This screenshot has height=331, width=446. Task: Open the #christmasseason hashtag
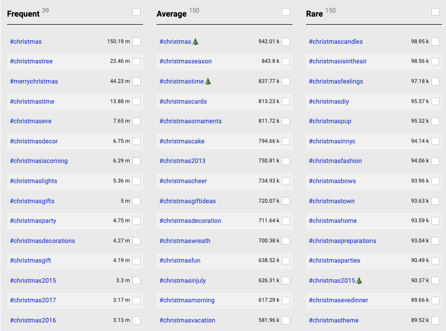[185, 61]
